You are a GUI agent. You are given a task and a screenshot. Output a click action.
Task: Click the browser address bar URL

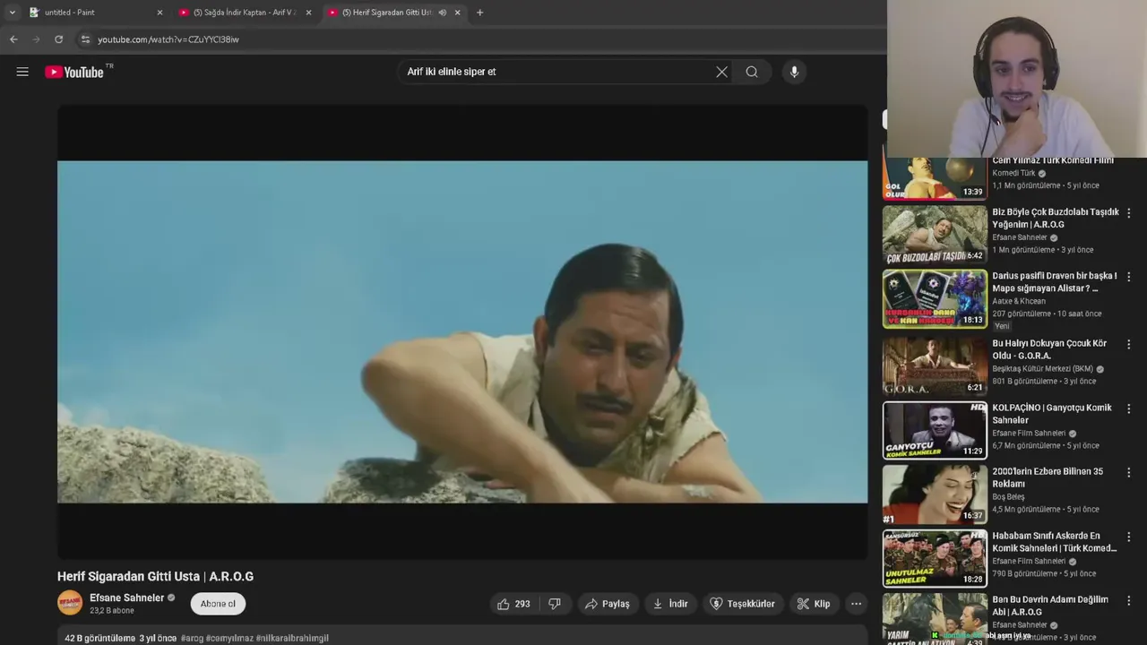coord(168,39)
